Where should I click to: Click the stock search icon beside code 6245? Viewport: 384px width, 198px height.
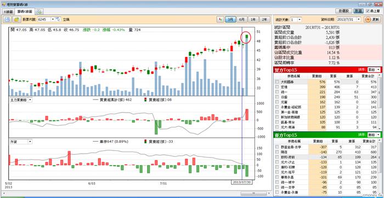pyautogui.click(x=58, y=19)
